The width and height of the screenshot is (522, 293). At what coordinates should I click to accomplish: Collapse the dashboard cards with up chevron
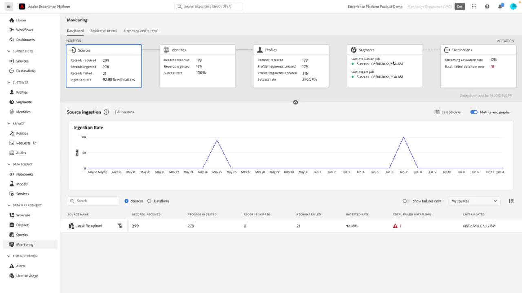click(296, 102)
